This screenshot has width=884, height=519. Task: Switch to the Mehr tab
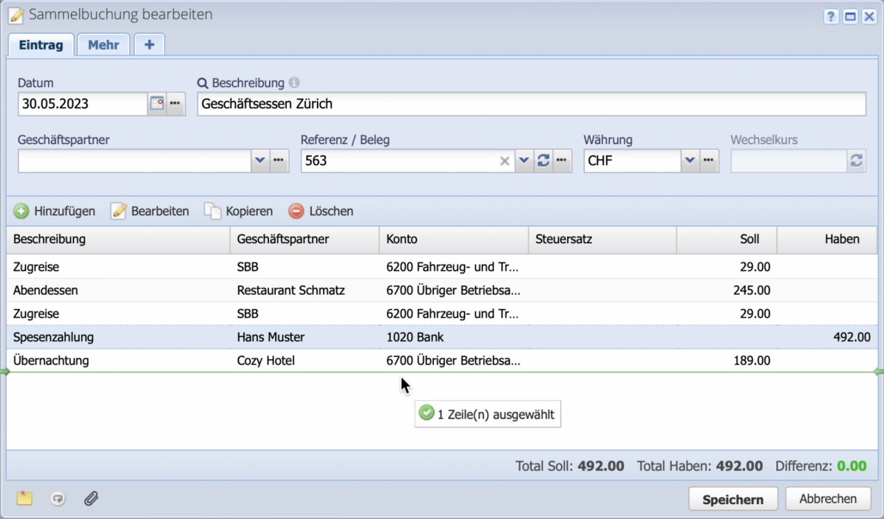[x=103, y=44]
